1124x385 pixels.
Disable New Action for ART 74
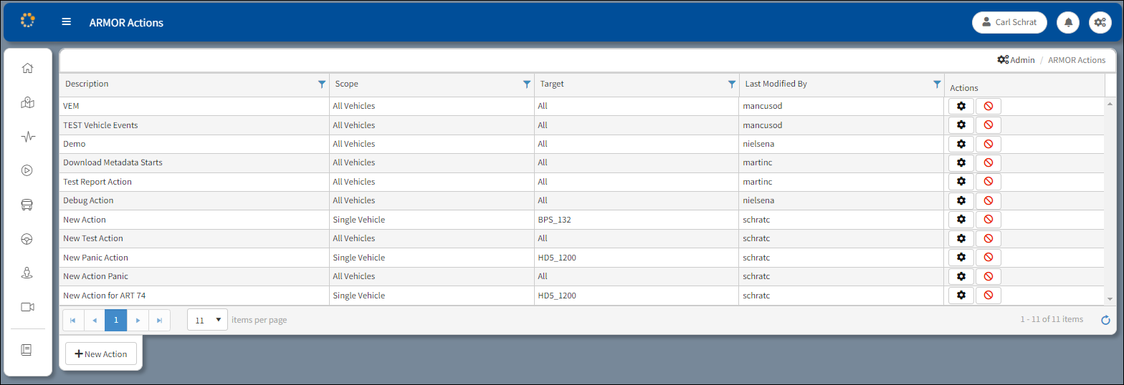coord(989,295)
